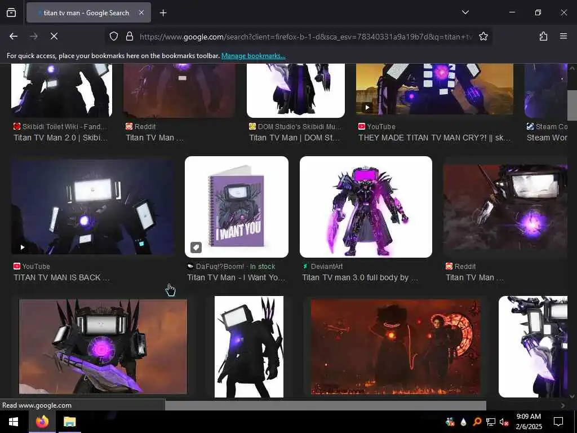This screenshot has height=433, width=577.
Task: Click the horizontal scrollbar thumb
Action: pyautogui.click(x=326, y=405)
